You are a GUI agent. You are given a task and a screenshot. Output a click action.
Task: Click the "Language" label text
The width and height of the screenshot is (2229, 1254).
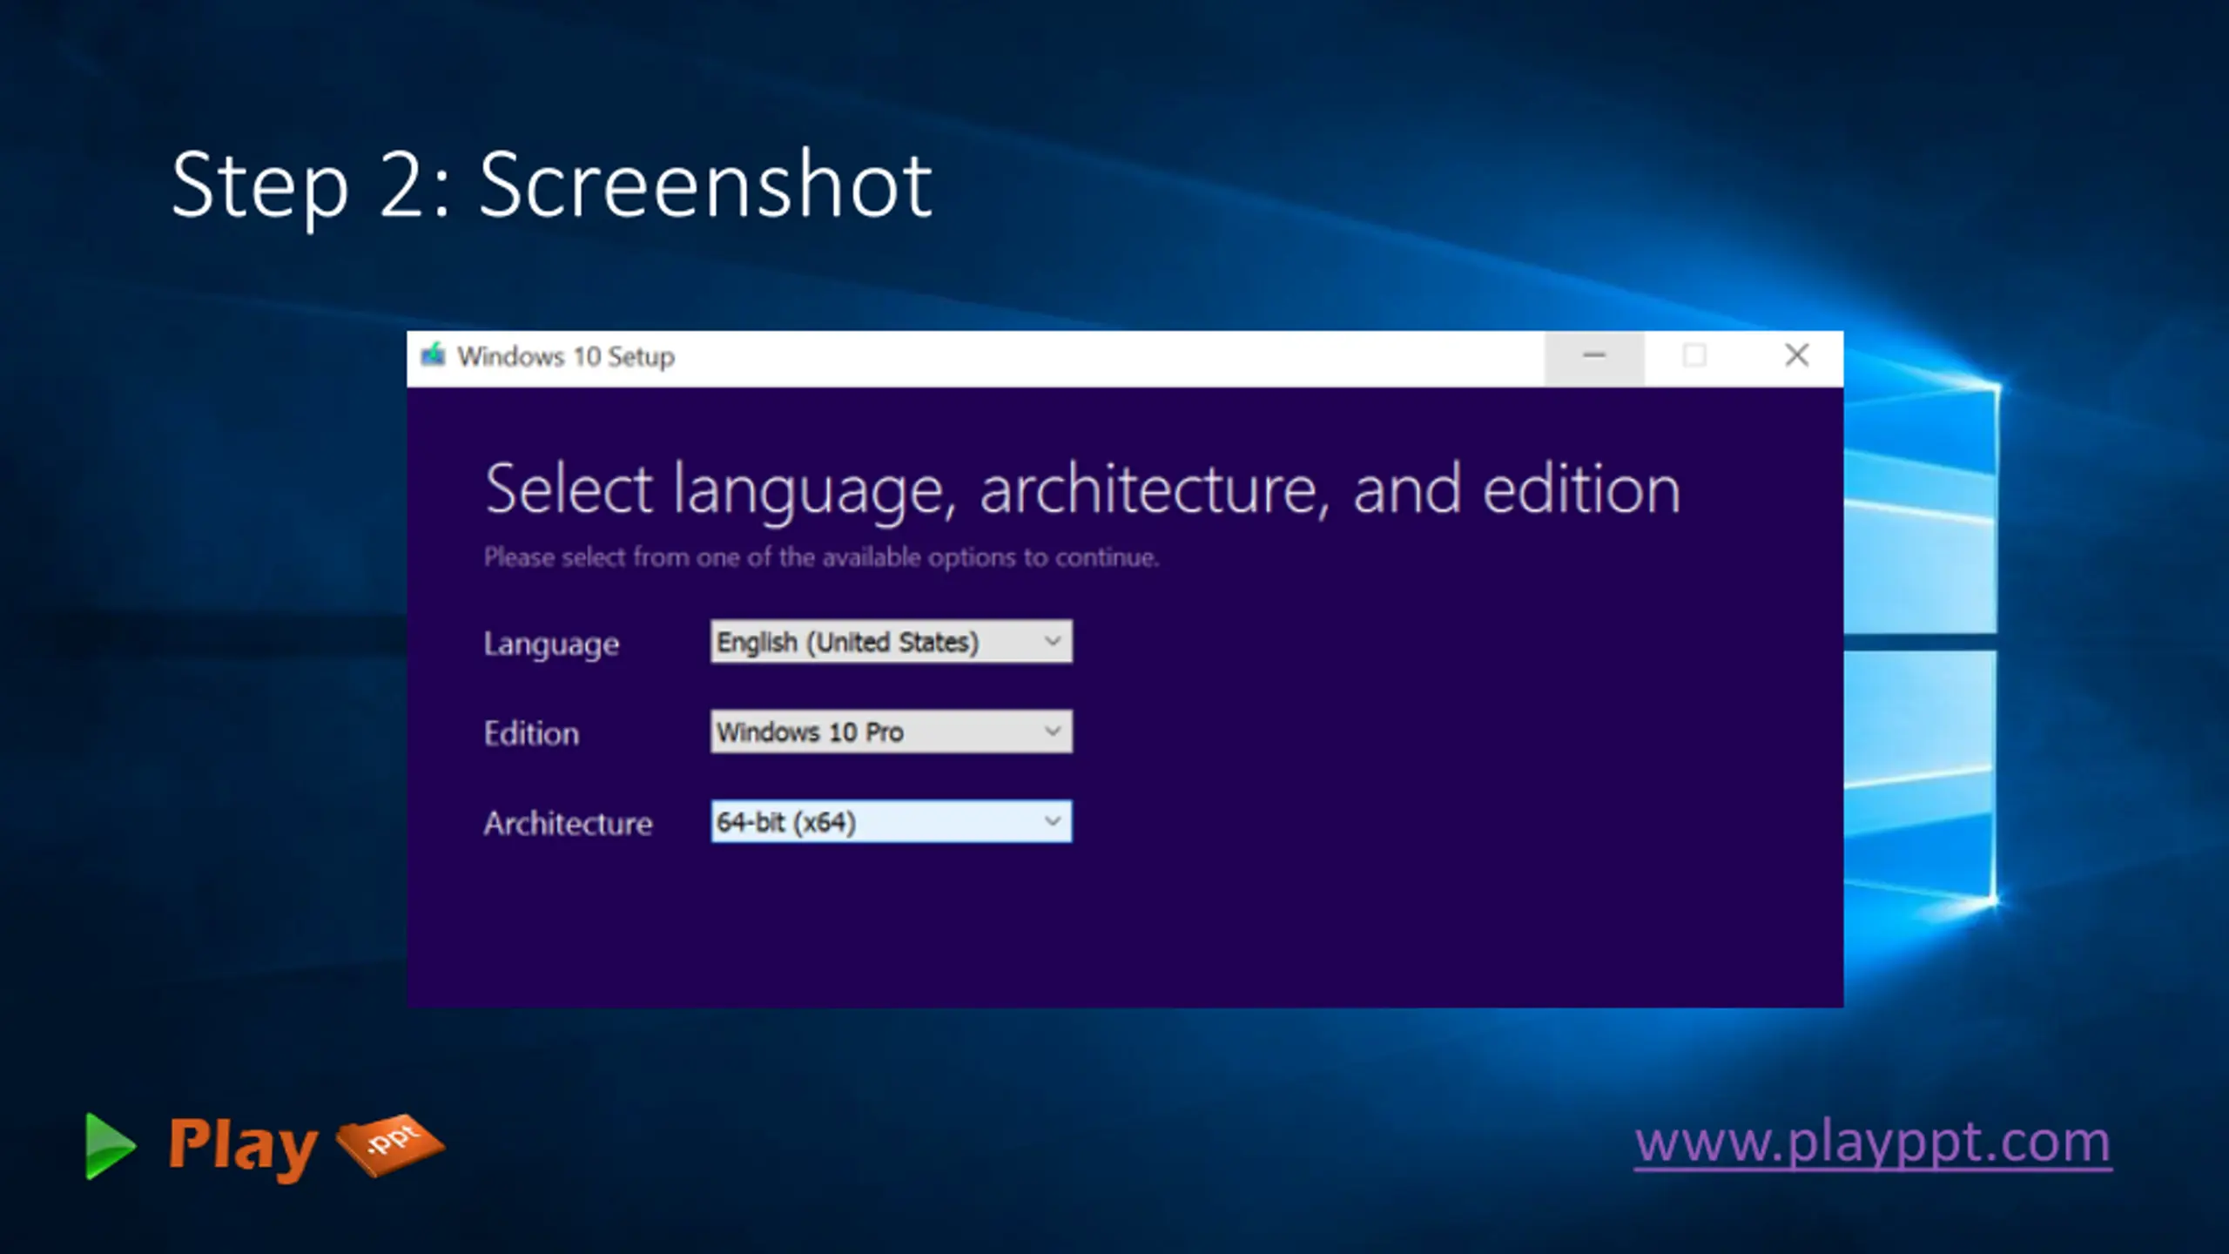click(x=551, y=644)
